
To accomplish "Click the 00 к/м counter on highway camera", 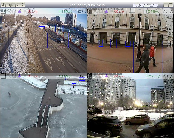I will click(33, 11).
